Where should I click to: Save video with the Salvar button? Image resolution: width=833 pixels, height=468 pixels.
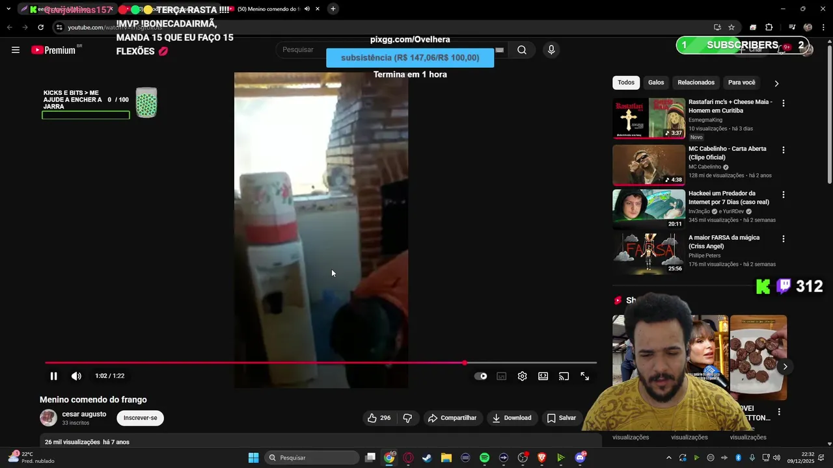coord(562,418)
